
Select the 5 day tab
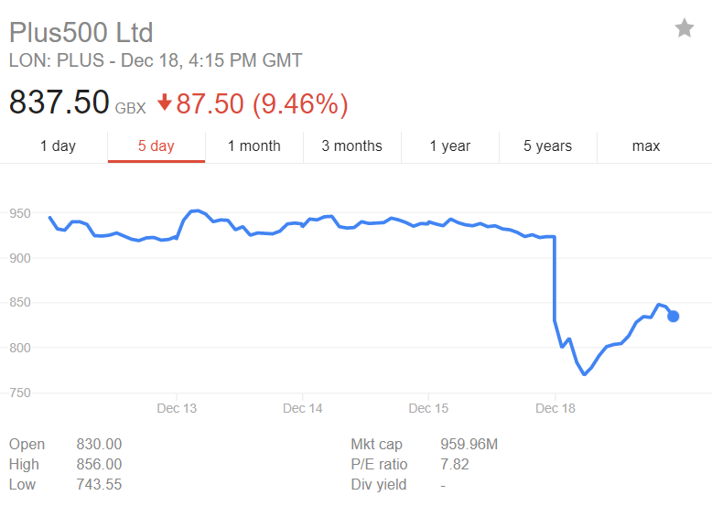[x=156, y=146]
